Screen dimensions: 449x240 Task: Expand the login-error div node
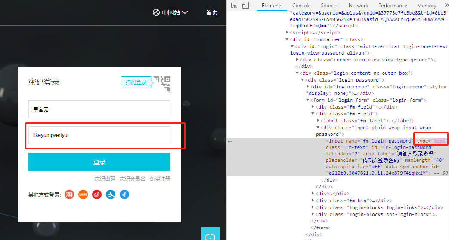click(x=308, y=87)
